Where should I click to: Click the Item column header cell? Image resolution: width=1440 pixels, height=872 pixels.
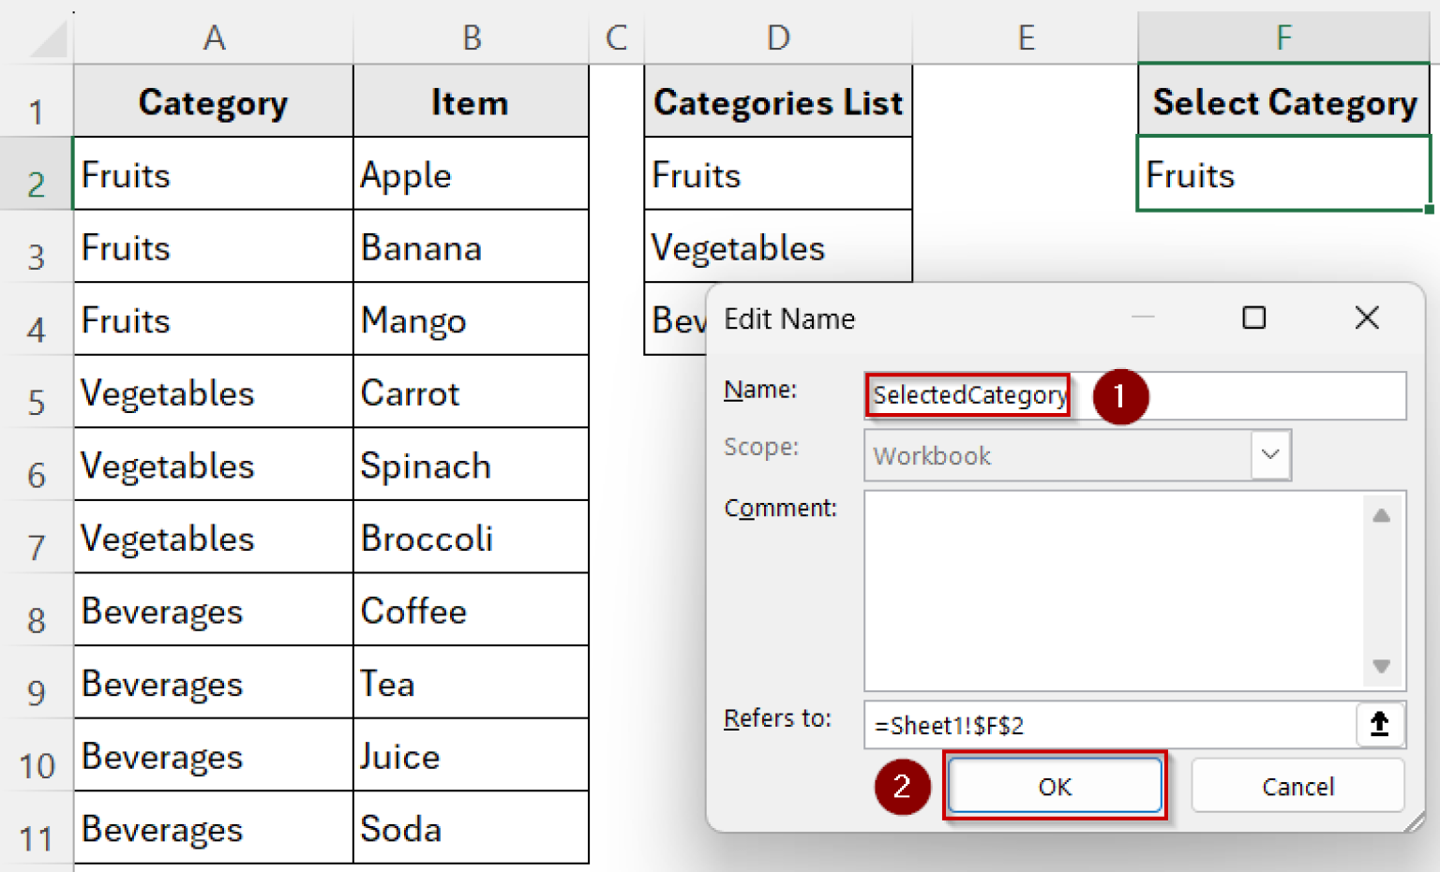click(471, 101)
